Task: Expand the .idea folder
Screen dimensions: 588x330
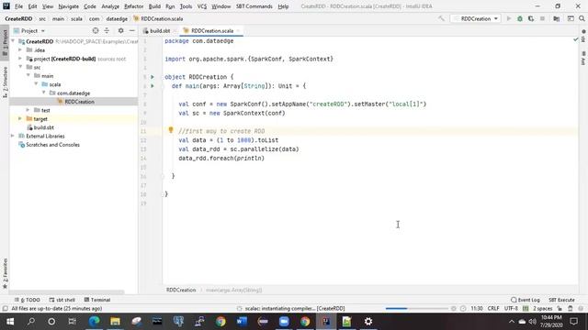Action: (20, 50)
